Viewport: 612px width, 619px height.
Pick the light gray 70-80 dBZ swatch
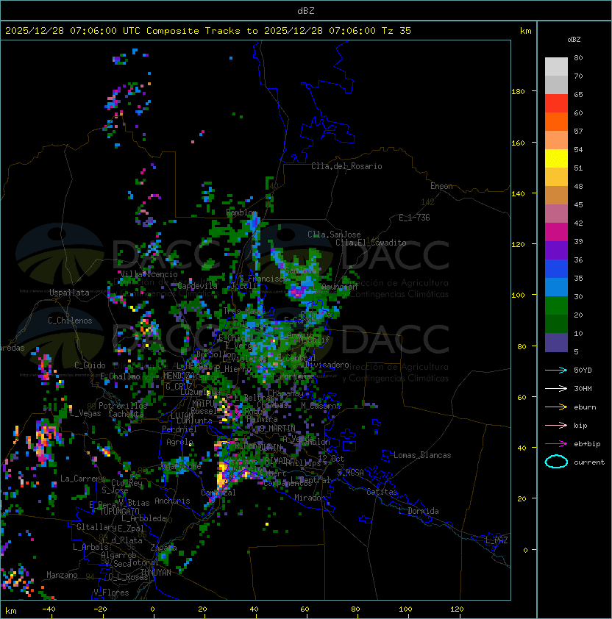[x=556, y=66]
